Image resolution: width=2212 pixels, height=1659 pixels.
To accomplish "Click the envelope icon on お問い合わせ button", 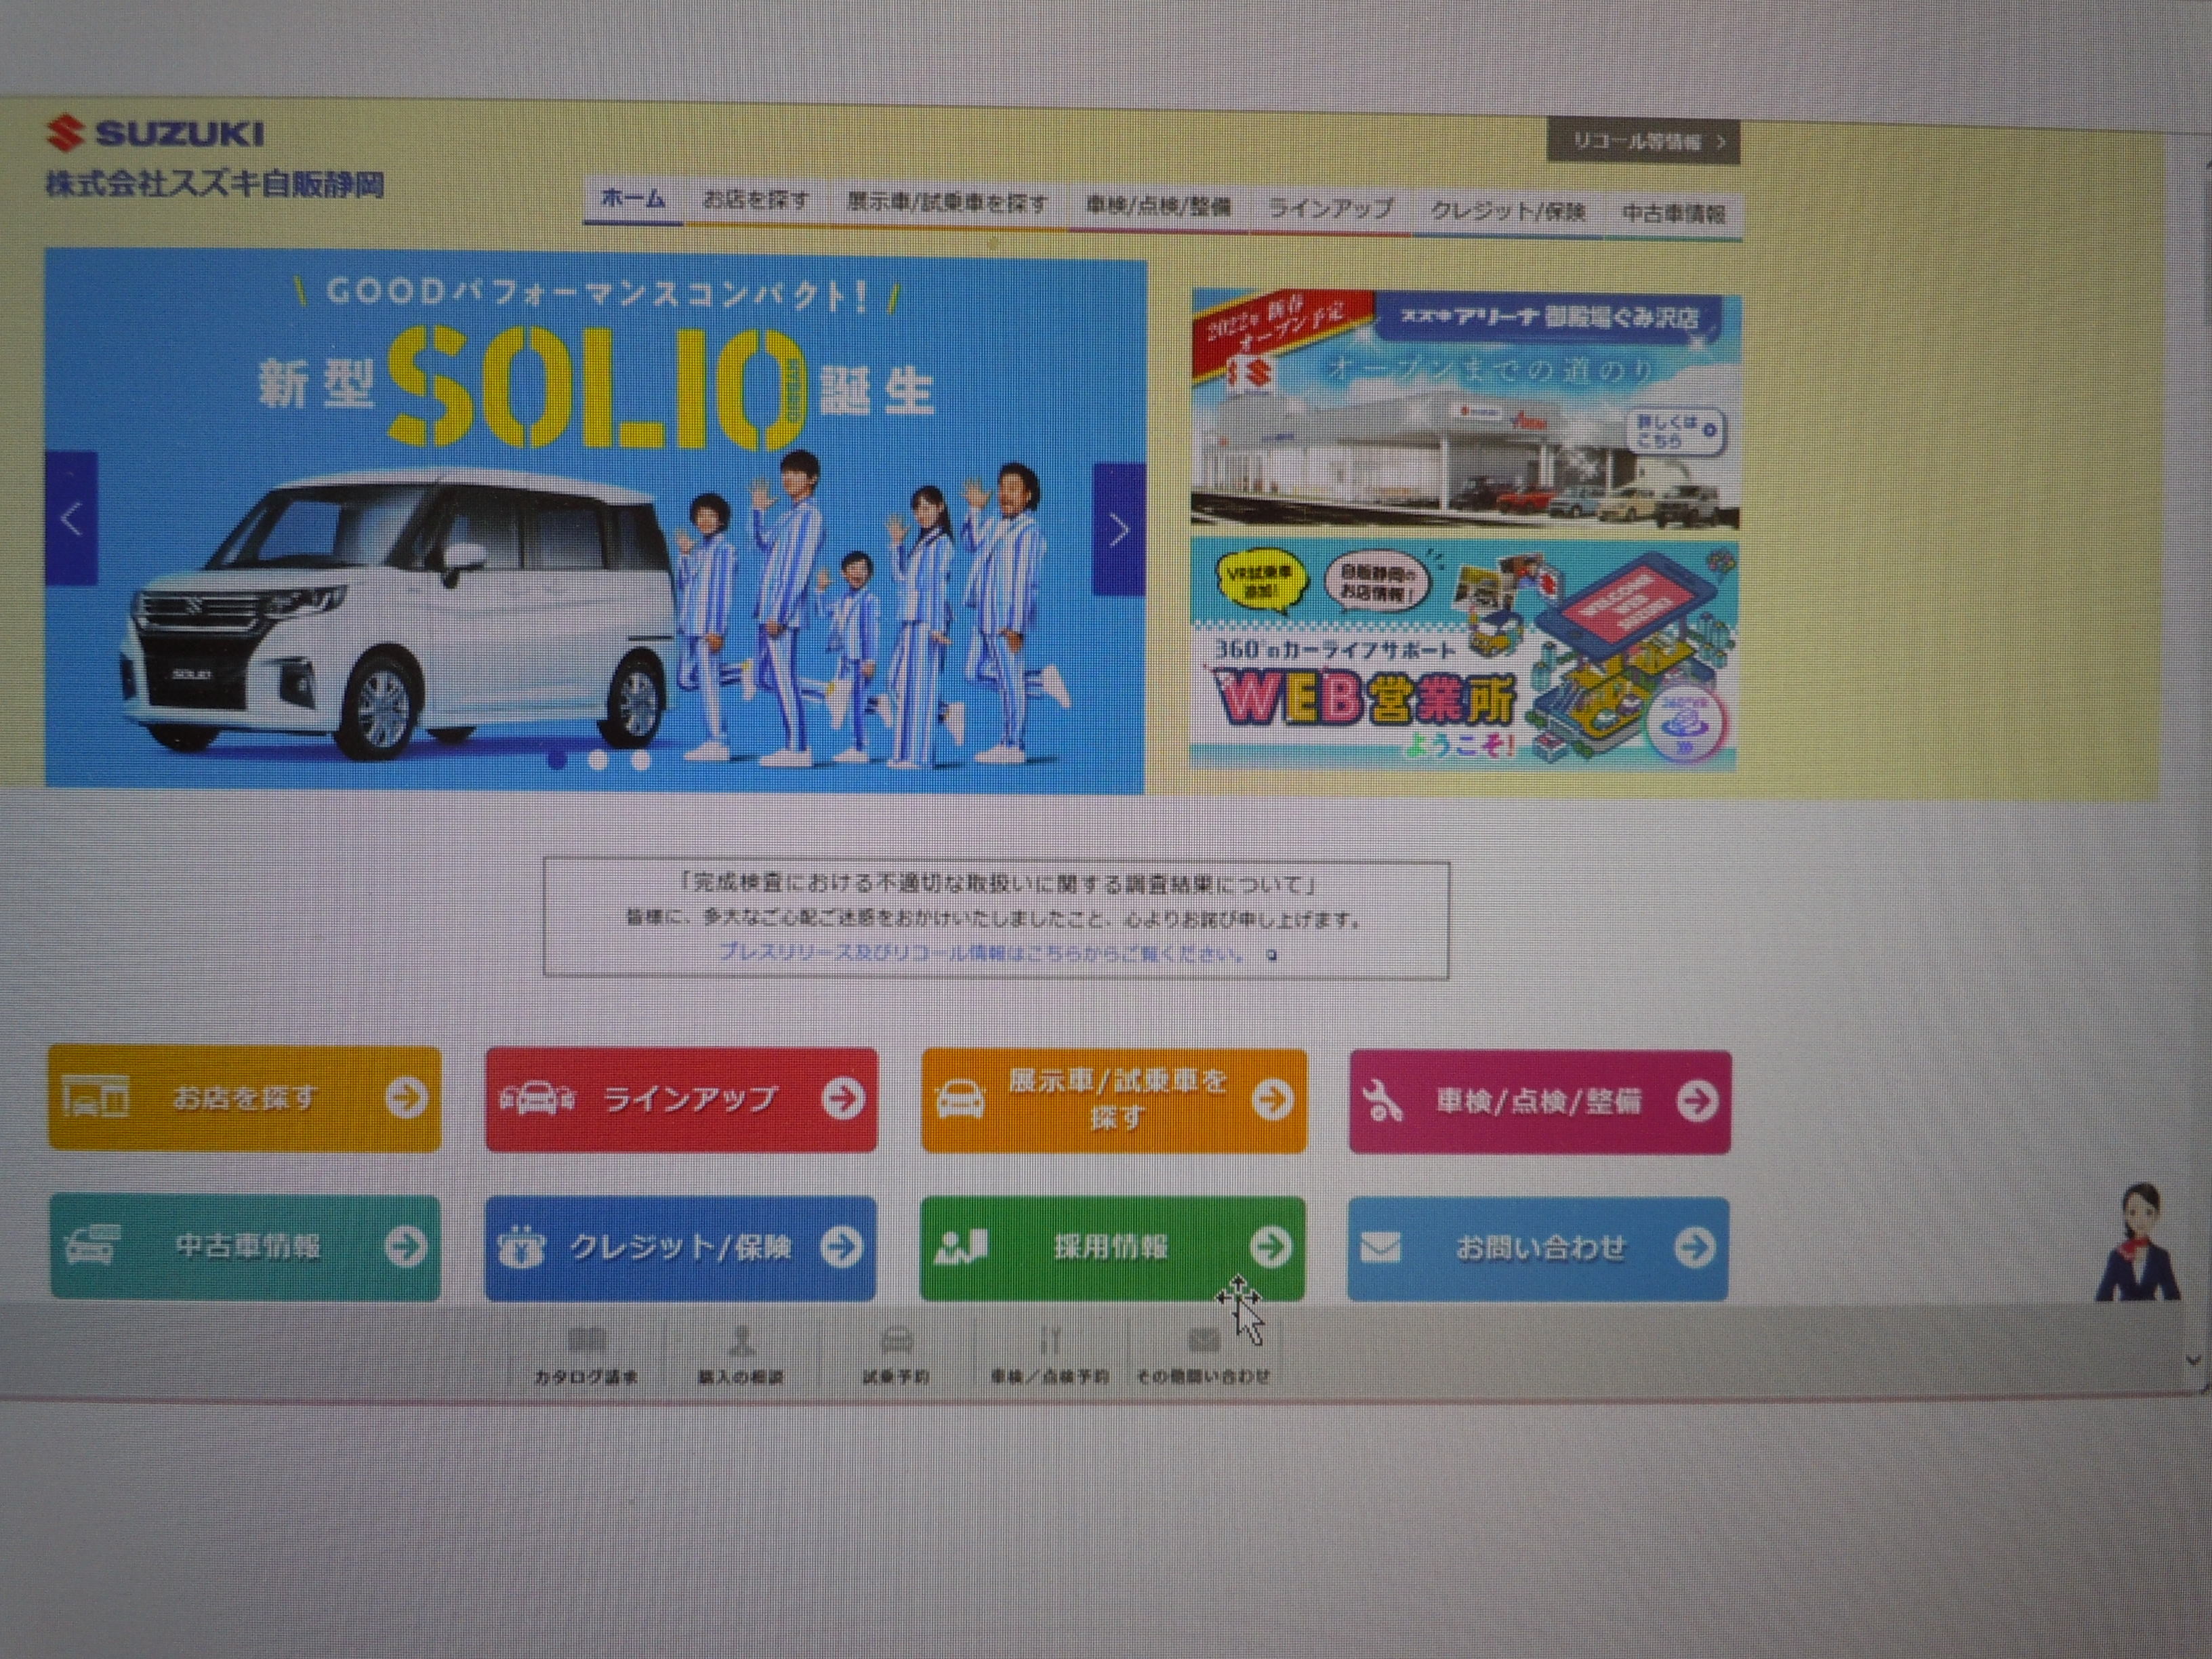I will 1380,1247.
